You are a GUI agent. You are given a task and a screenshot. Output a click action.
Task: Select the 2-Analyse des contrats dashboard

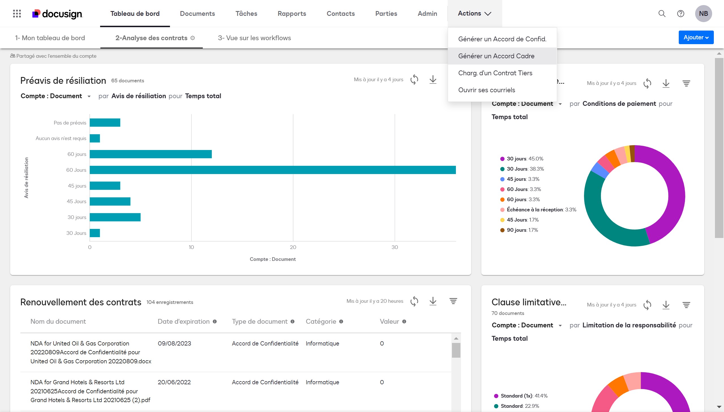[151, 38]
